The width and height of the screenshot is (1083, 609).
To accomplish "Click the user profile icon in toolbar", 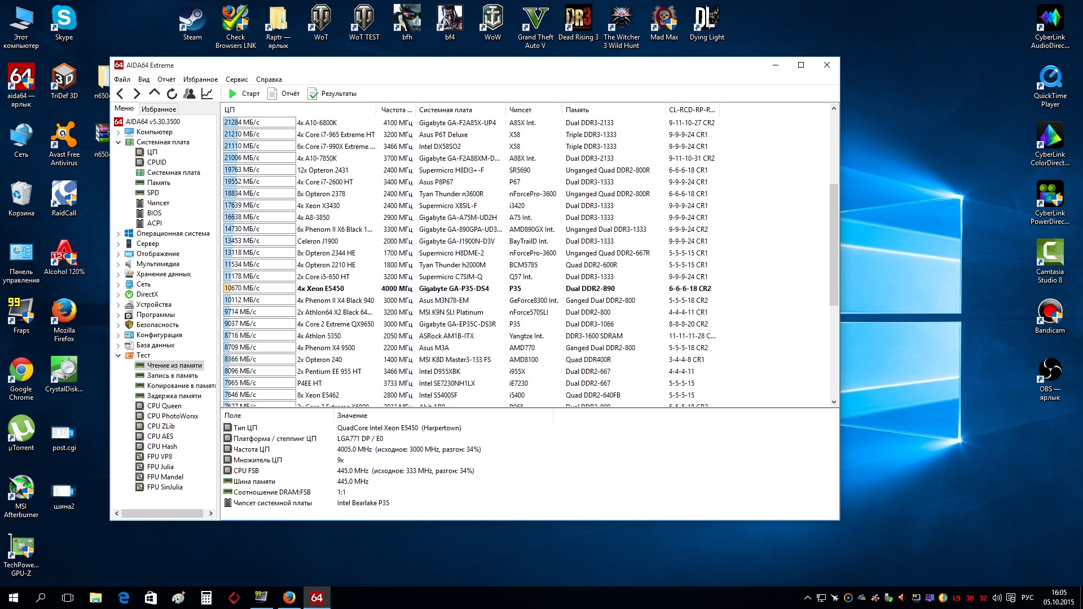I will (190, 94).
